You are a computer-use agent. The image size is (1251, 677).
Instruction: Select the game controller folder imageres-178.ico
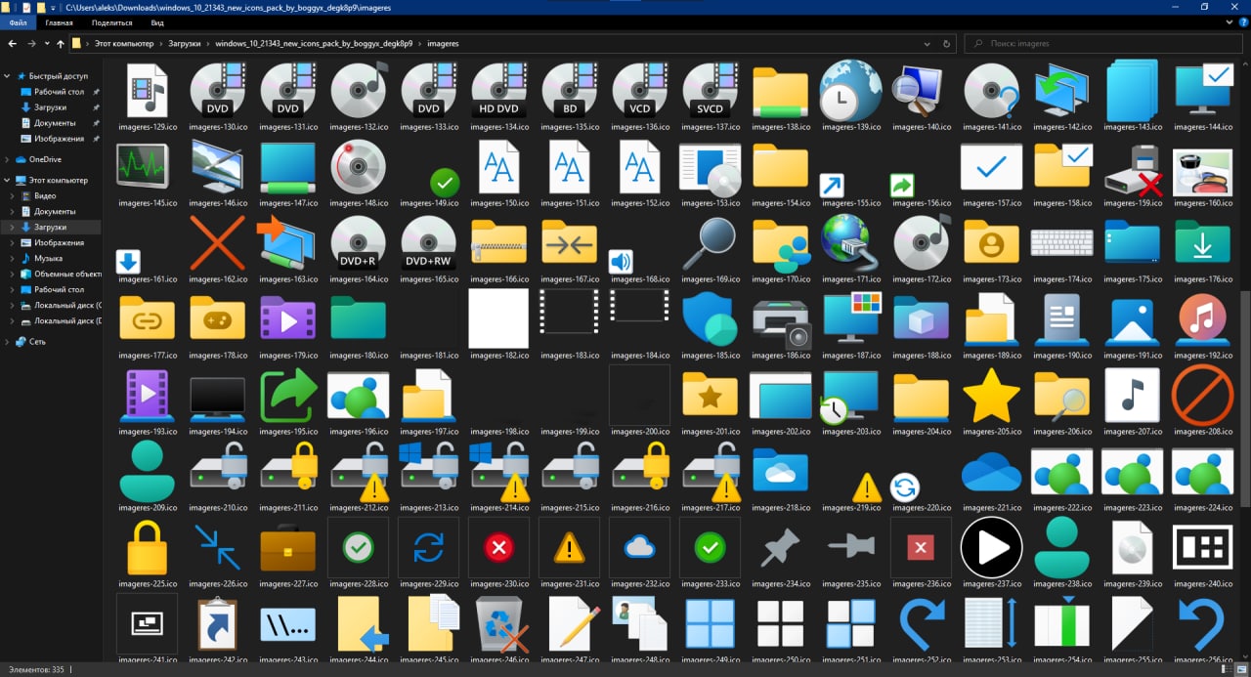(x=218, y=318)
